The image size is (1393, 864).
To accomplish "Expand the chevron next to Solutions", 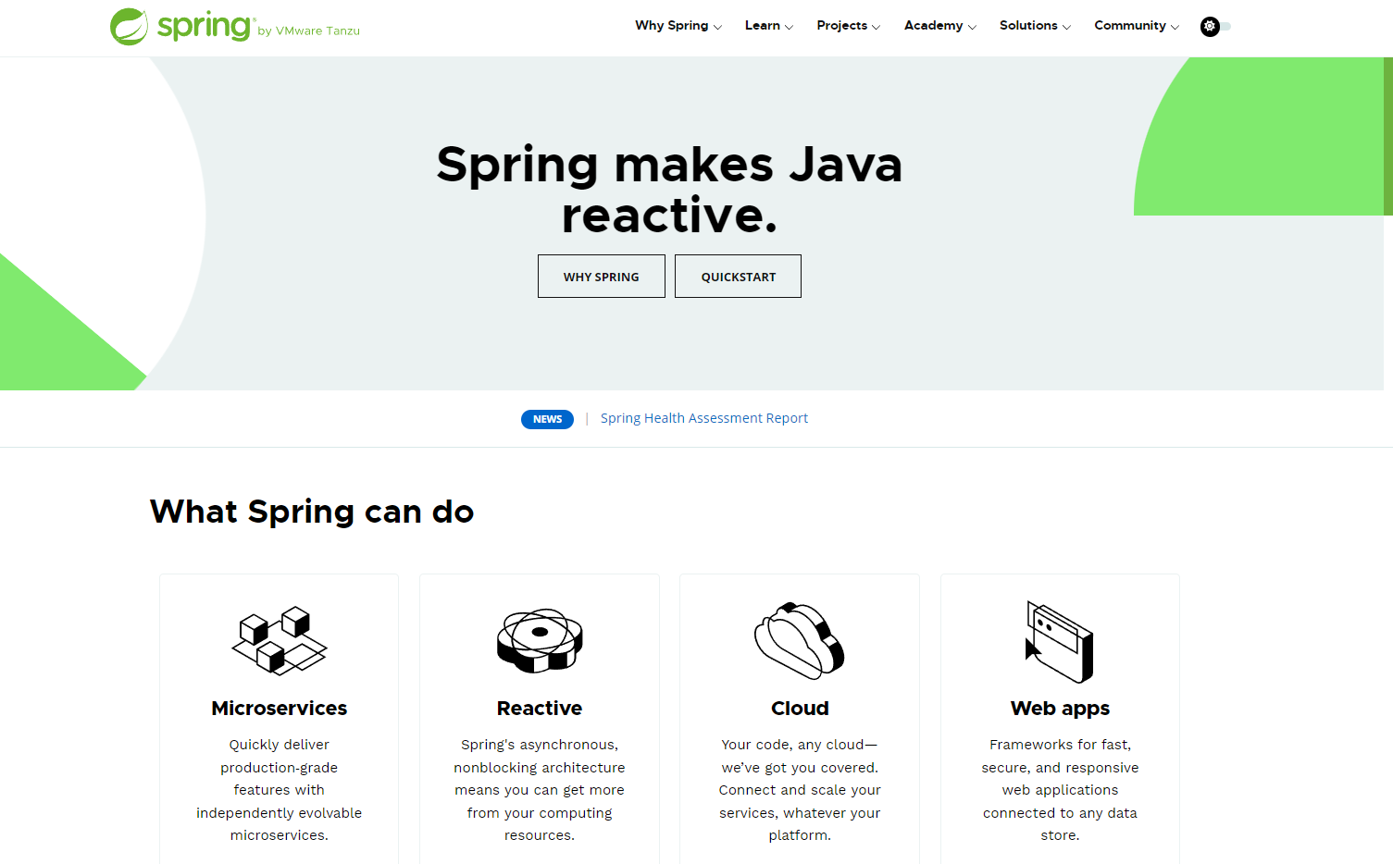I will point(1066,27).
